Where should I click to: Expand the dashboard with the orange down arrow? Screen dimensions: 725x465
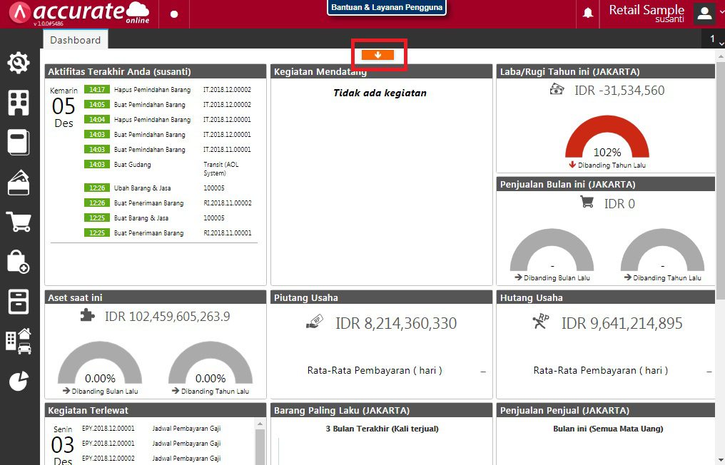point(379,54)
